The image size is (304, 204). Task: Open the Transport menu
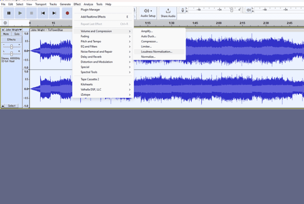coord(41,4)
